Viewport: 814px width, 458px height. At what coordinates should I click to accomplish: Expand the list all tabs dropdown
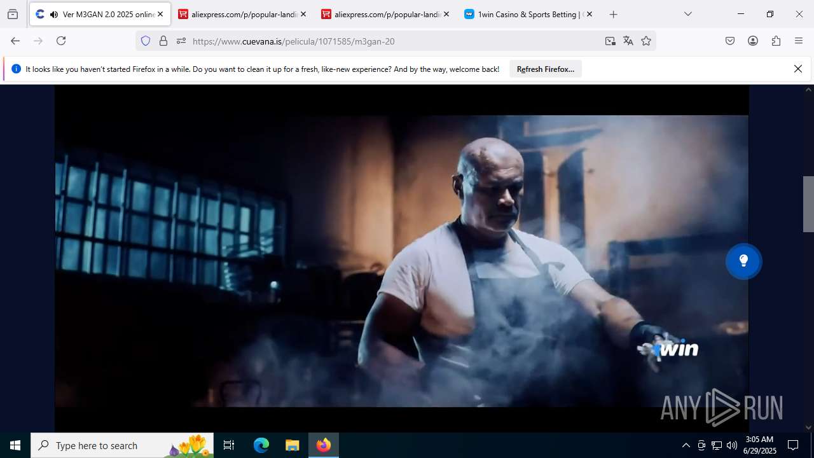tap(688, 14)
